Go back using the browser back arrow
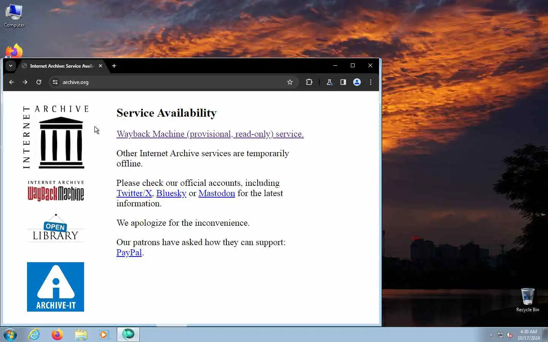 (11, 82)
